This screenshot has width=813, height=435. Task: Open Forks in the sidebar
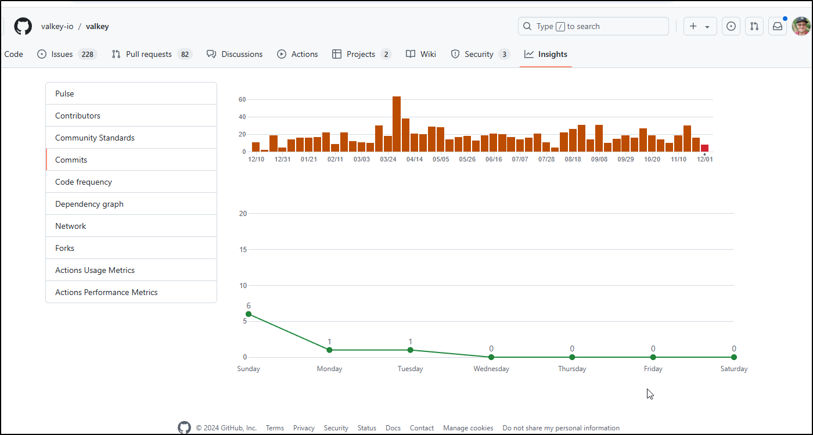pyautogui.click(x=131, y=248)
